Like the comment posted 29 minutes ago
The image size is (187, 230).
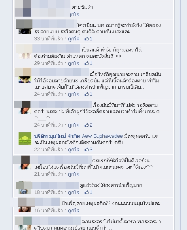[x=74, y=63]
